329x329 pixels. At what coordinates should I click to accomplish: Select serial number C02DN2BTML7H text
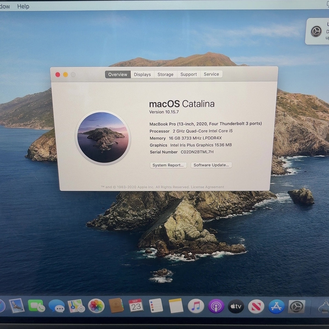197,152
